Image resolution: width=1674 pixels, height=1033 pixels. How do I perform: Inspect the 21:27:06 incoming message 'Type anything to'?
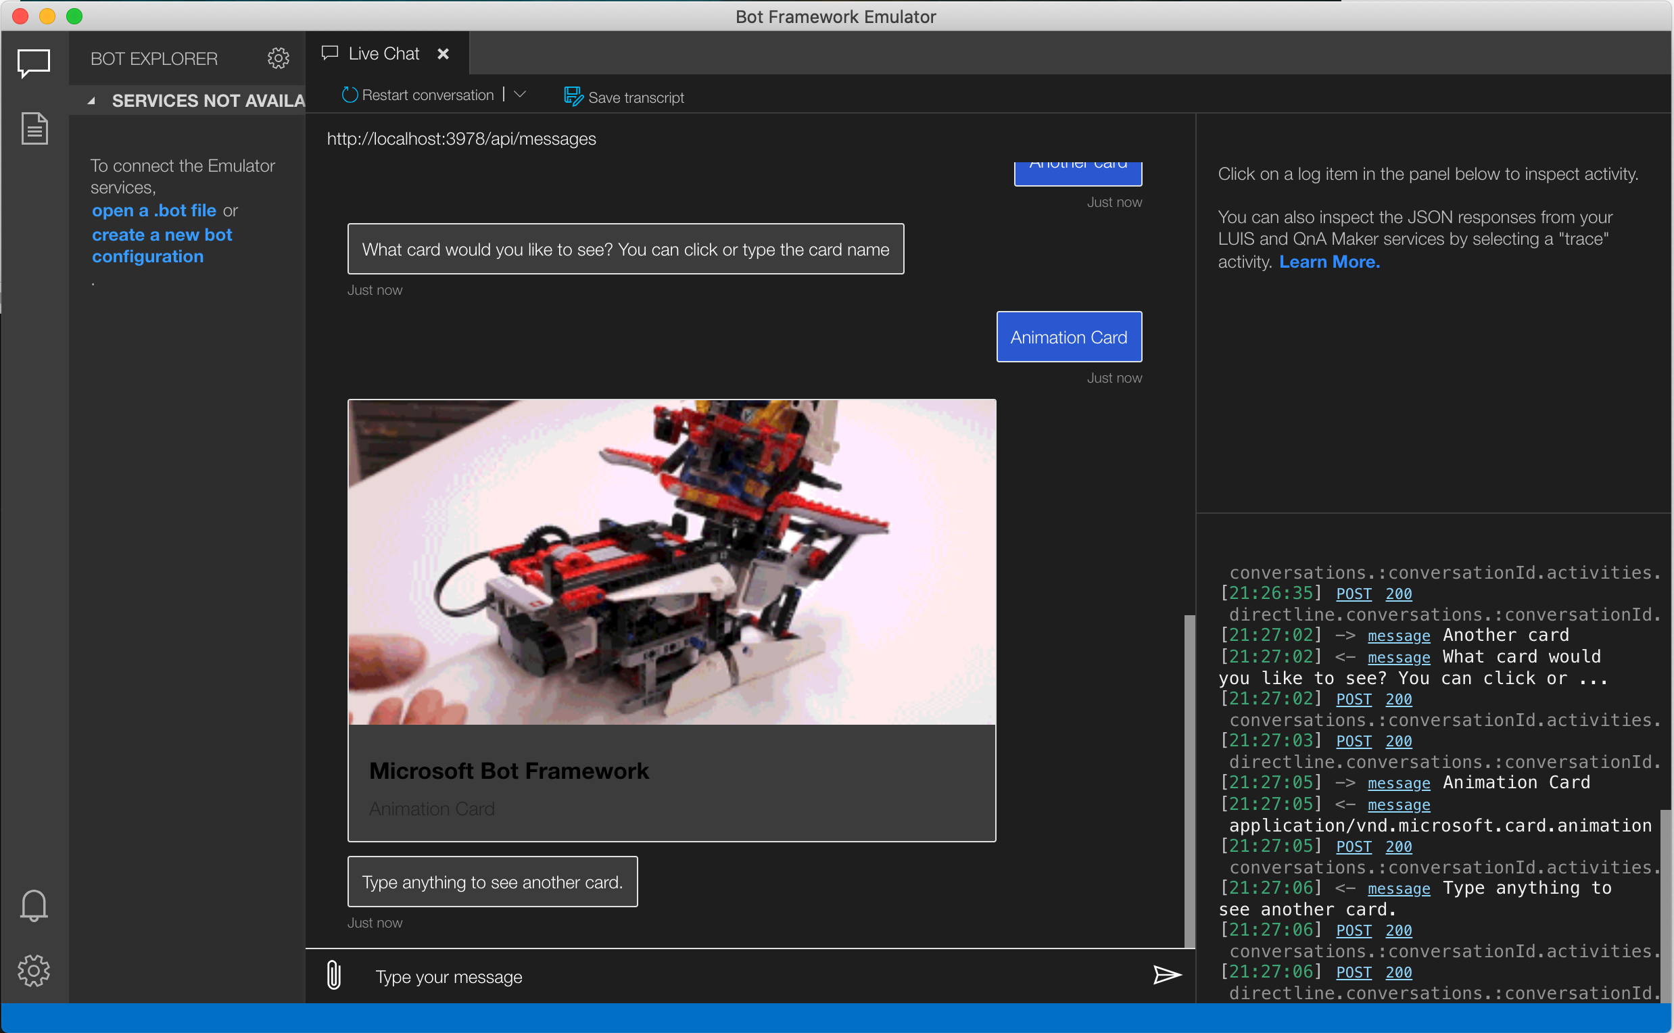1399,889
